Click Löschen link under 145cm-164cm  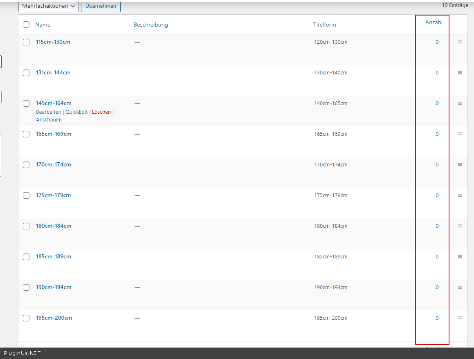pyautogui.click(x=101, y=112)
